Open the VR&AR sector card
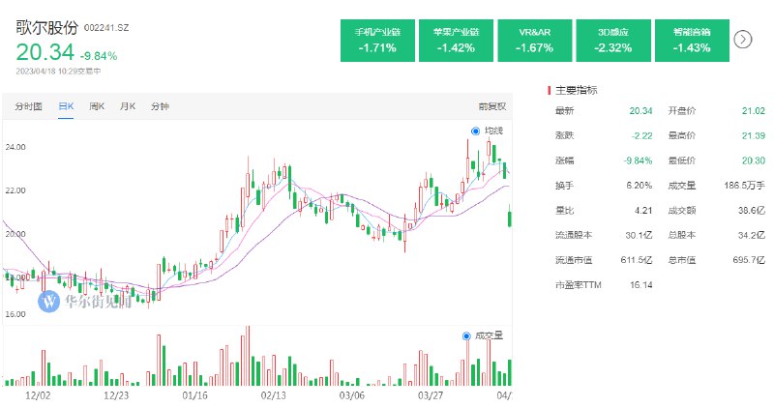Image resolution: width=774 pixels, height=408 pixels. point(535,41)
